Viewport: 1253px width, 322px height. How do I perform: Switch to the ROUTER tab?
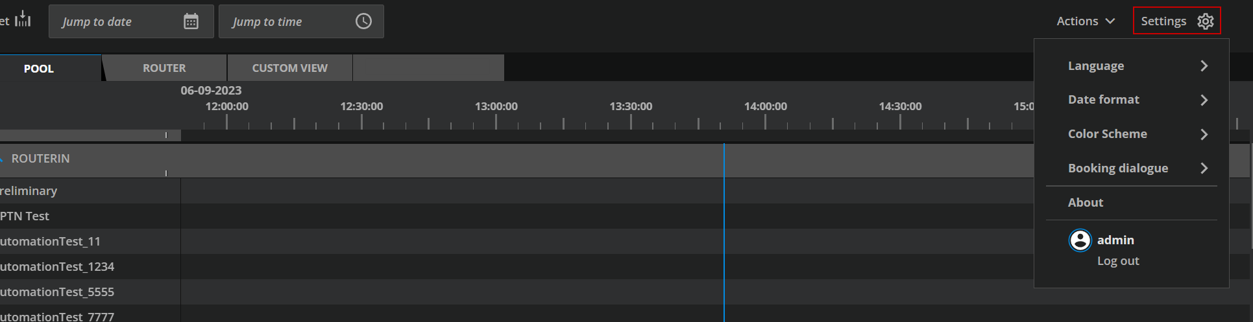(164, 68)
